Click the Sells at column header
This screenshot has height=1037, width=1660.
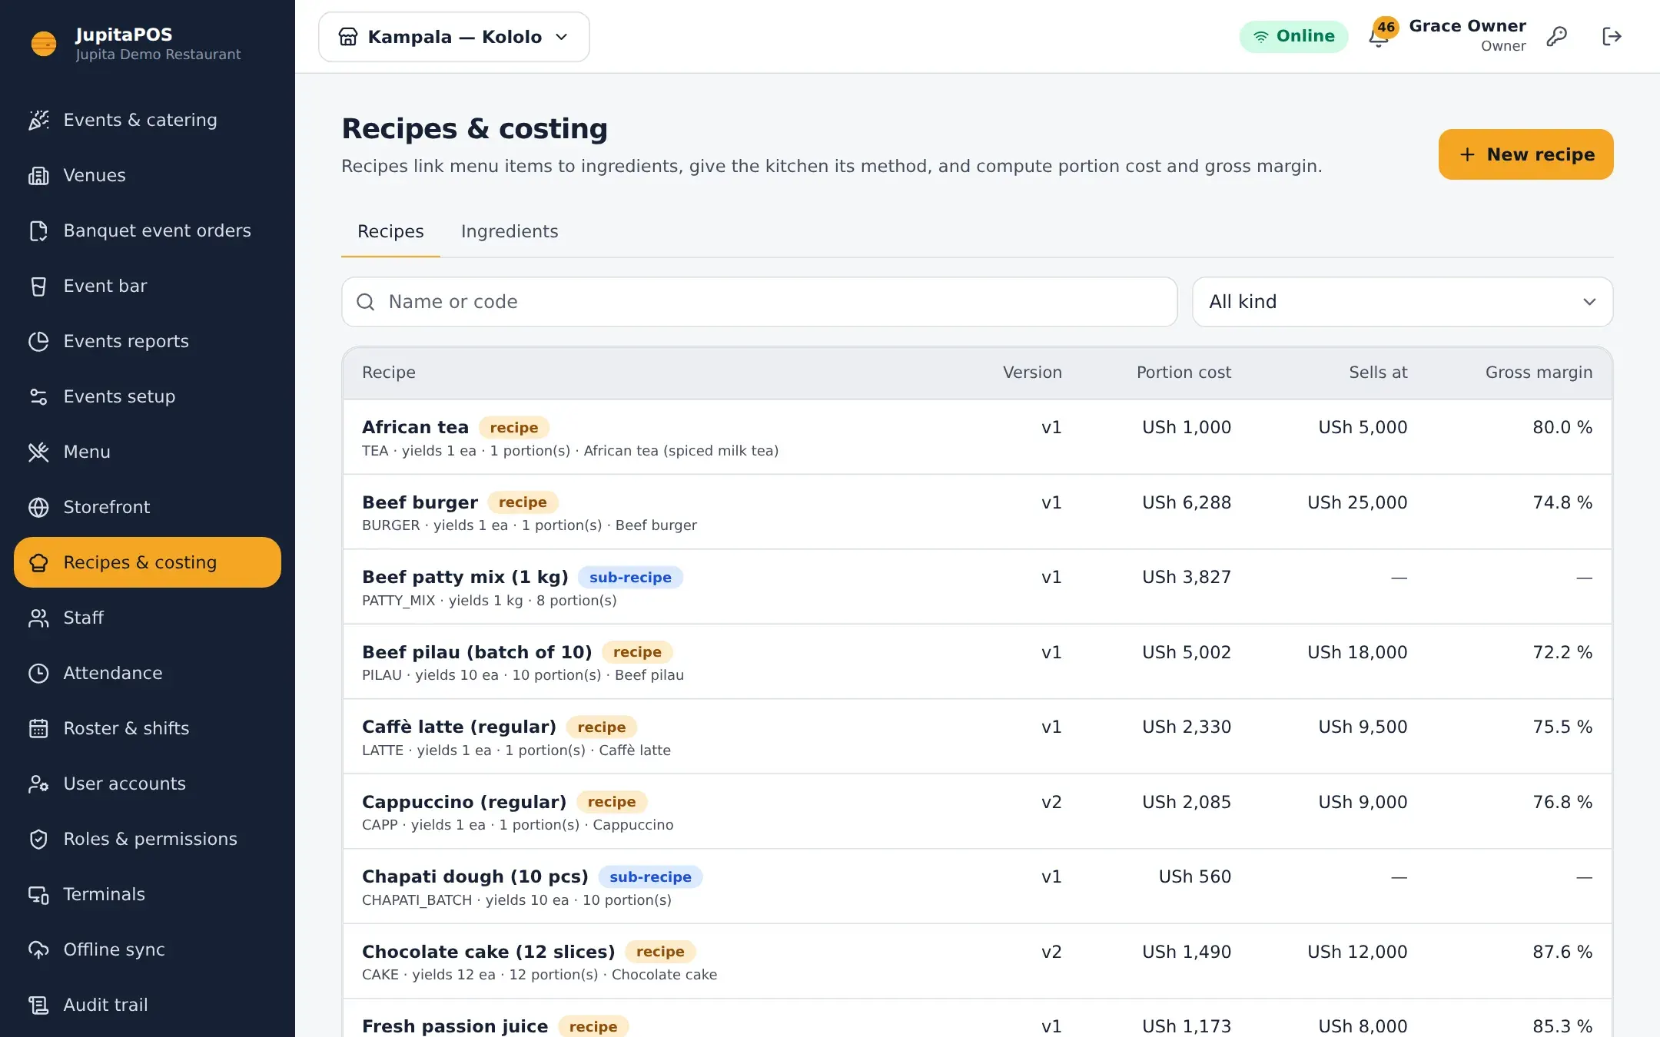pos(1378,373)
